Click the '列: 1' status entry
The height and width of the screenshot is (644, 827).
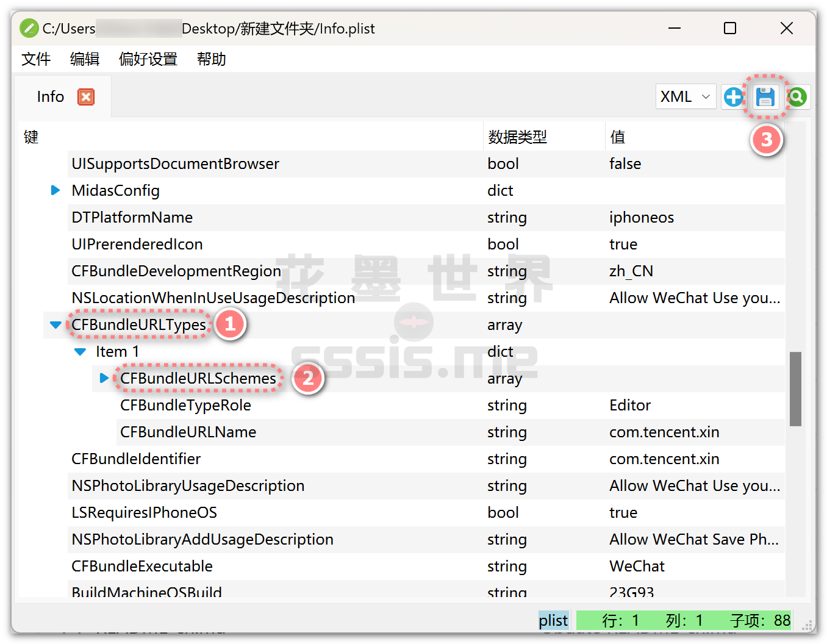[684, 620]
